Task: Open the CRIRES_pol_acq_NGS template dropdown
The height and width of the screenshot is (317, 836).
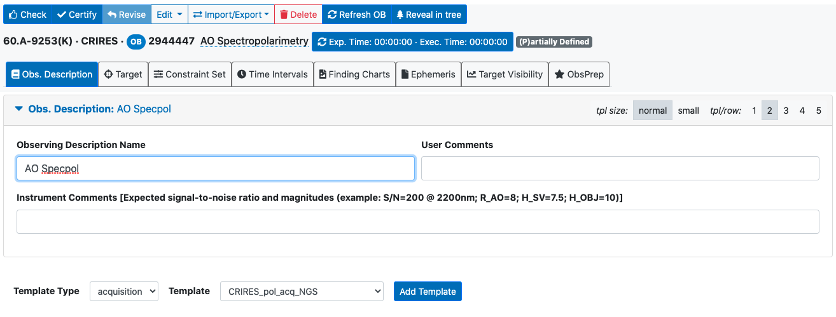Action: [302, 292]
